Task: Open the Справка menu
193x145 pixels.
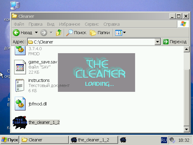Action: 111,24
